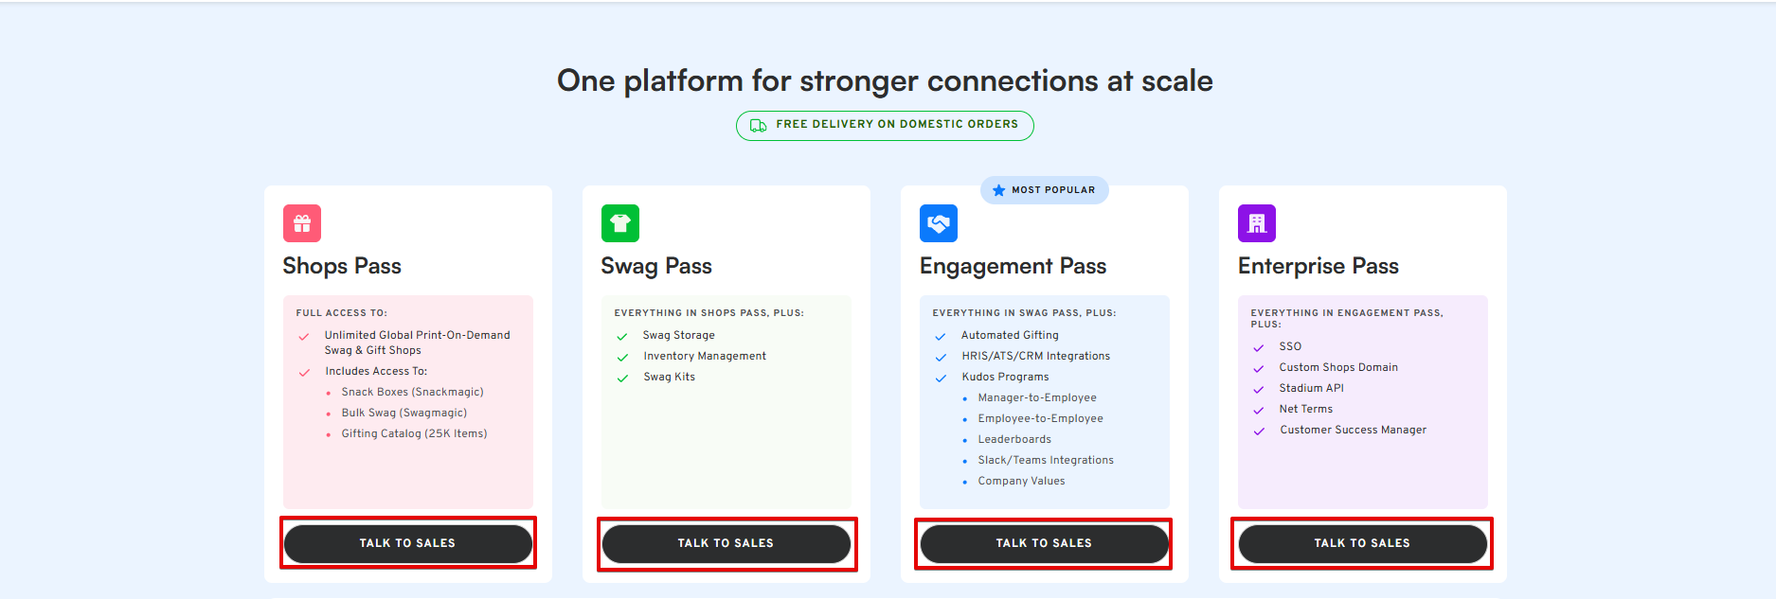Choose Talk to Sales for Enterprise Pass
The width and height of the screenshot is (1776, 599).
tap(1363, 543)
